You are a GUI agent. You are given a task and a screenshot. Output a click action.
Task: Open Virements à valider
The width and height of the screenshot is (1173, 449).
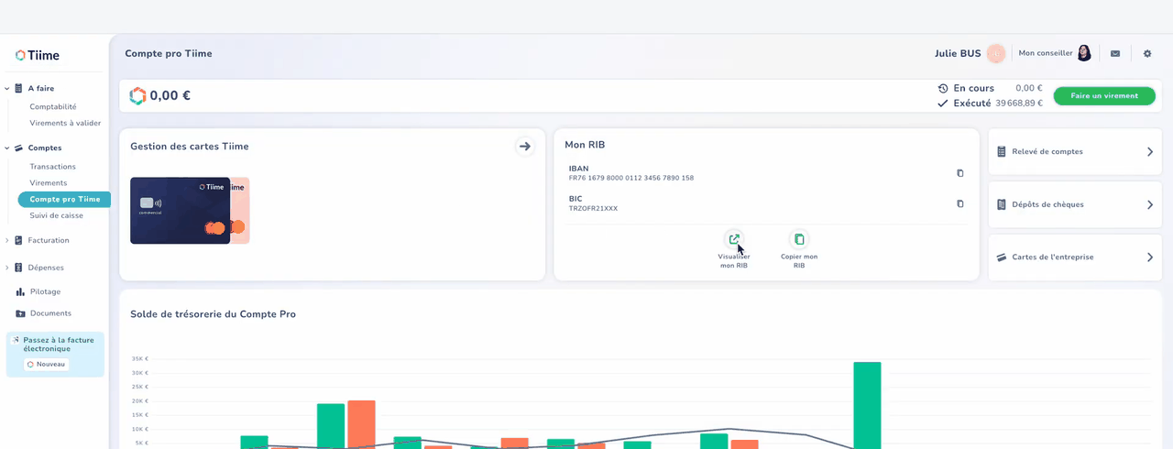point(65,123)
